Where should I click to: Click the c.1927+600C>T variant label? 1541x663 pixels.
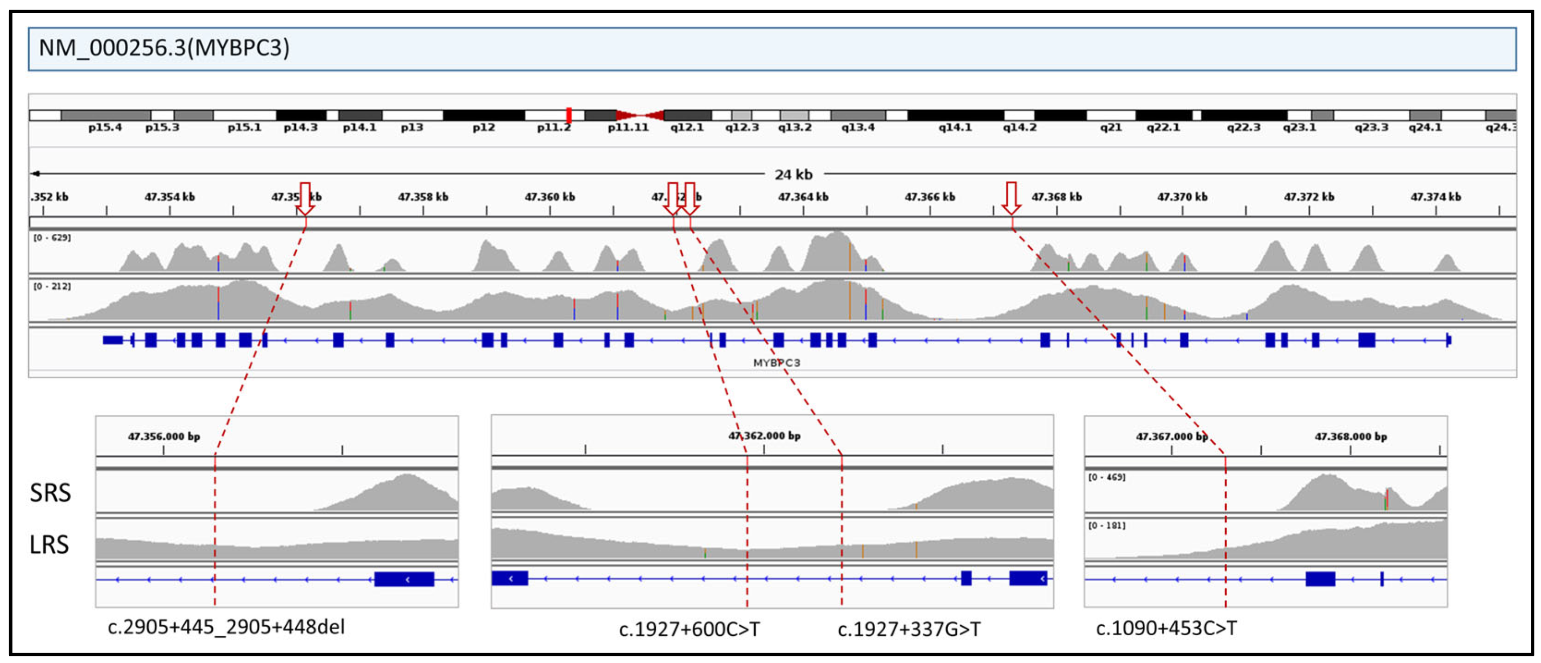689,630
